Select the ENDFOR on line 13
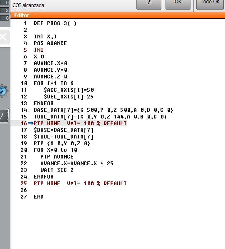 pos(44,103)
